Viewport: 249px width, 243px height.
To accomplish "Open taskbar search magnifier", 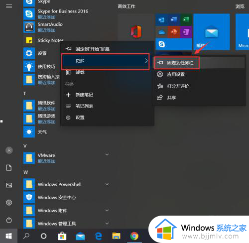I will coord(26,236).
